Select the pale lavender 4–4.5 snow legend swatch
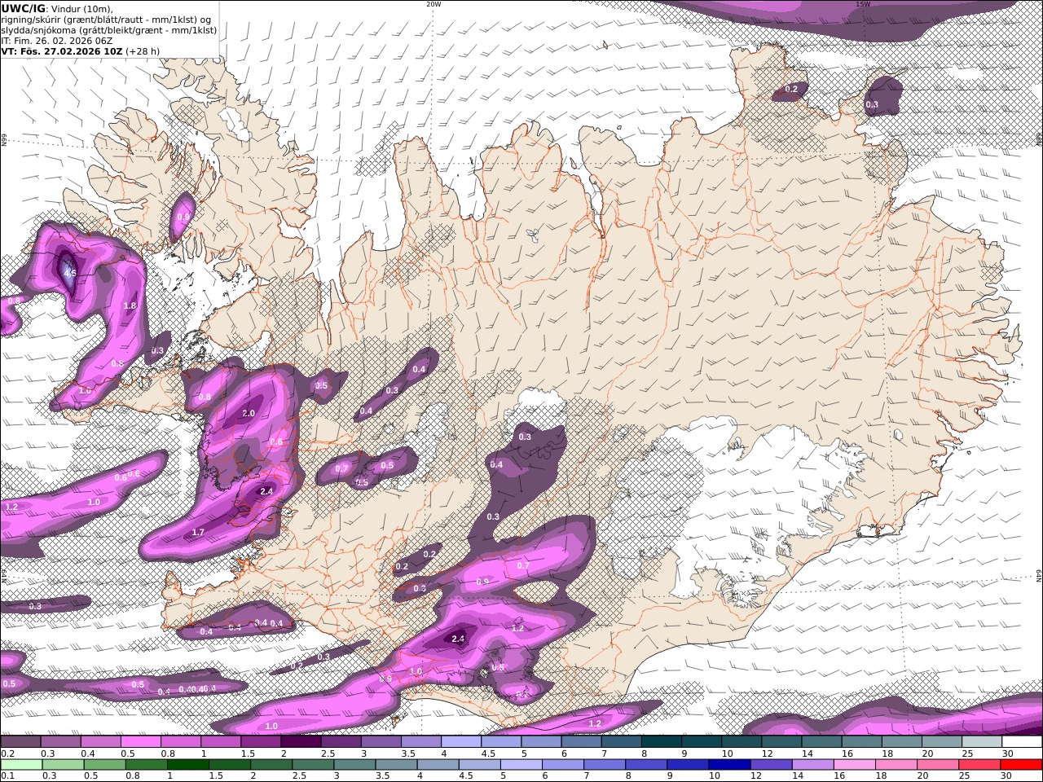The height and width of the screenshot is (782, 1043). pos(460,742)
